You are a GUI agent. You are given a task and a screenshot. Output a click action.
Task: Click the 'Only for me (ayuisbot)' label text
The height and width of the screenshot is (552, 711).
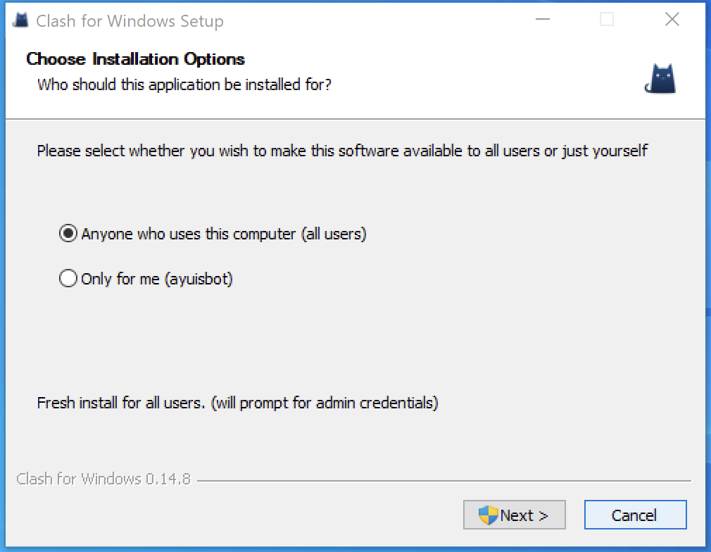tap(157, 279)
